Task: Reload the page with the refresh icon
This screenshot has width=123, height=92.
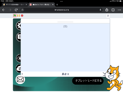Action: point(16,10)
